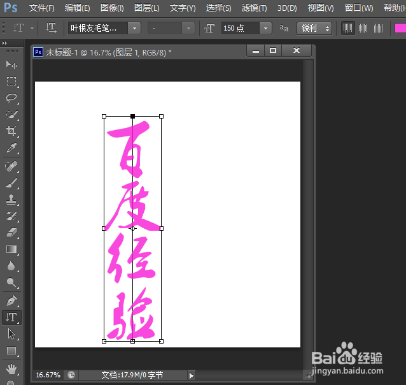Select the Lasso tool
The image size is (406, 385).
(x=11, y=98)
